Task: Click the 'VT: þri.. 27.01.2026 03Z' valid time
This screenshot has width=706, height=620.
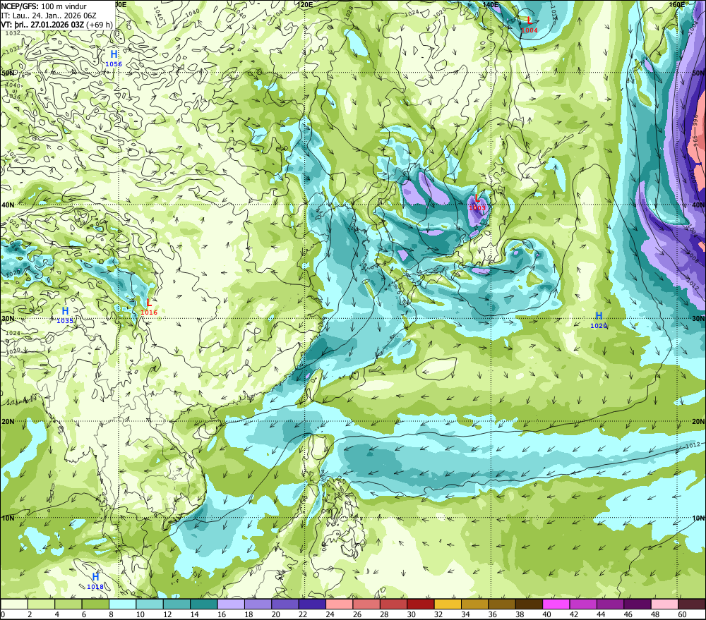Action: point(42,24)
